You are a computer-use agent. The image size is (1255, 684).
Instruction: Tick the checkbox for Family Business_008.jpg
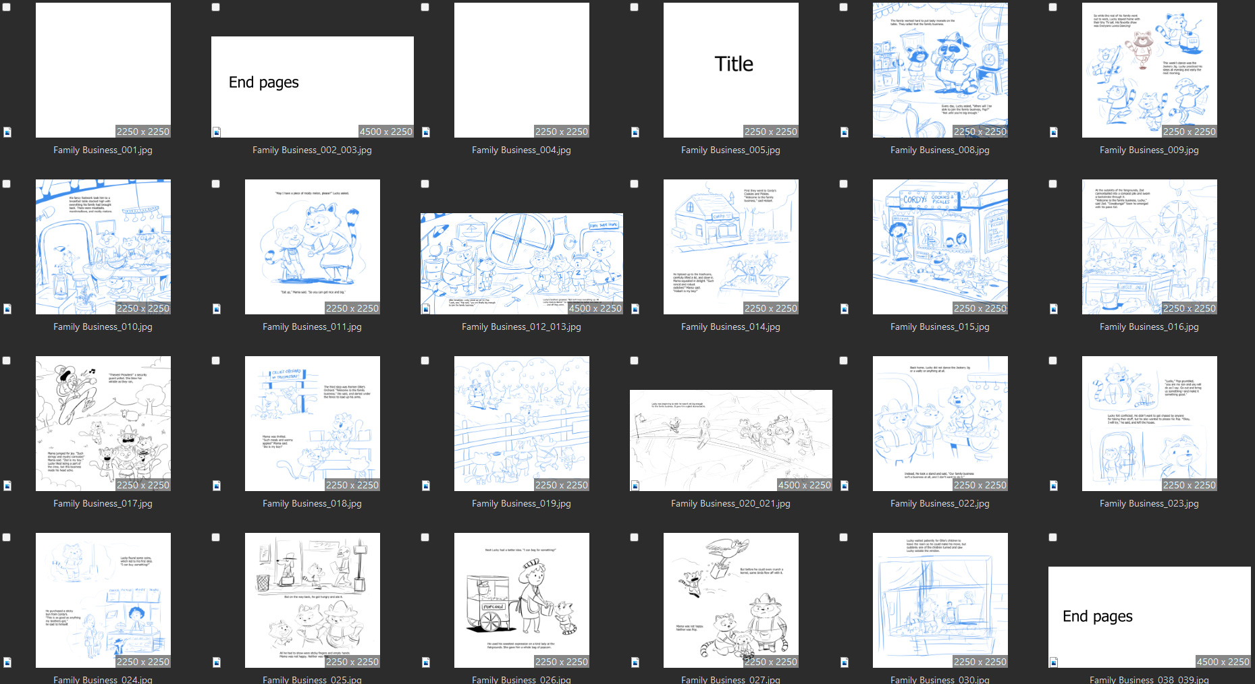(x=843, y=7)
